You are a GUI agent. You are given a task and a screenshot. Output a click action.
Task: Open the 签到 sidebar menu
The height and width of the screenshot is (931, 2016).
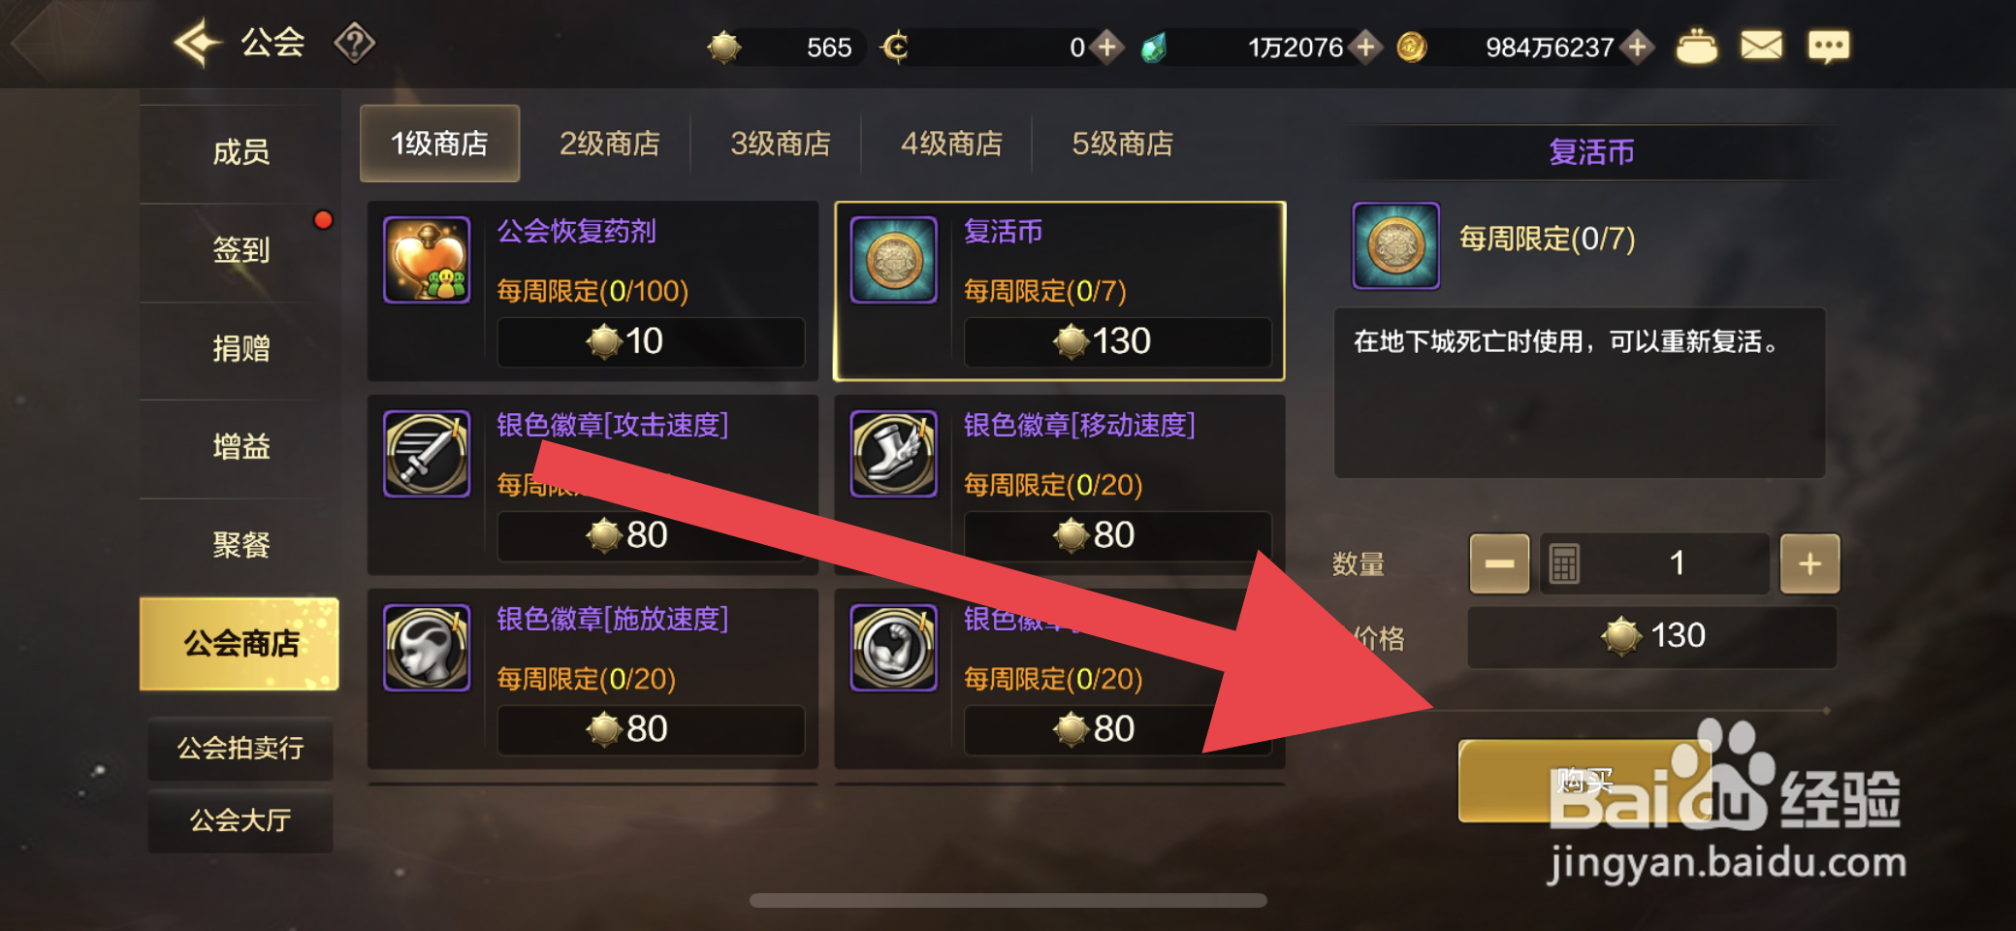[240, 250]
